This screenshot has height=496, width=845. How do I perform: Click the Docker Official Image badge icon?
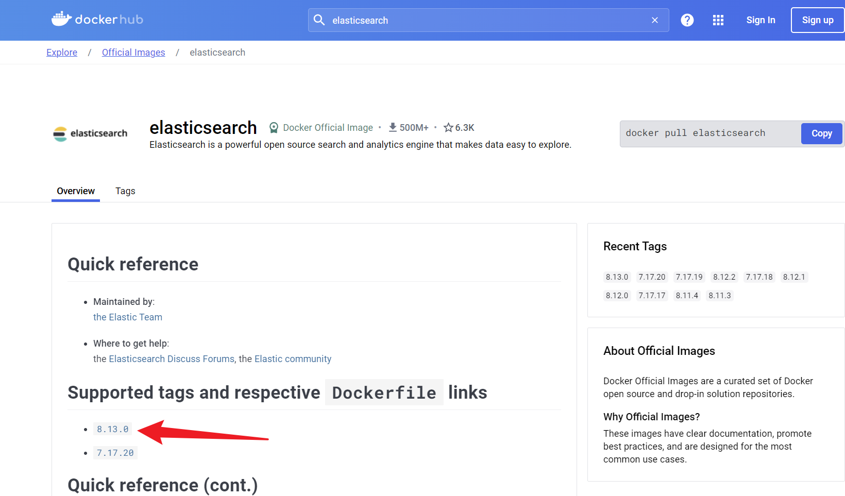pyautogui.click(x=274, y=127)
